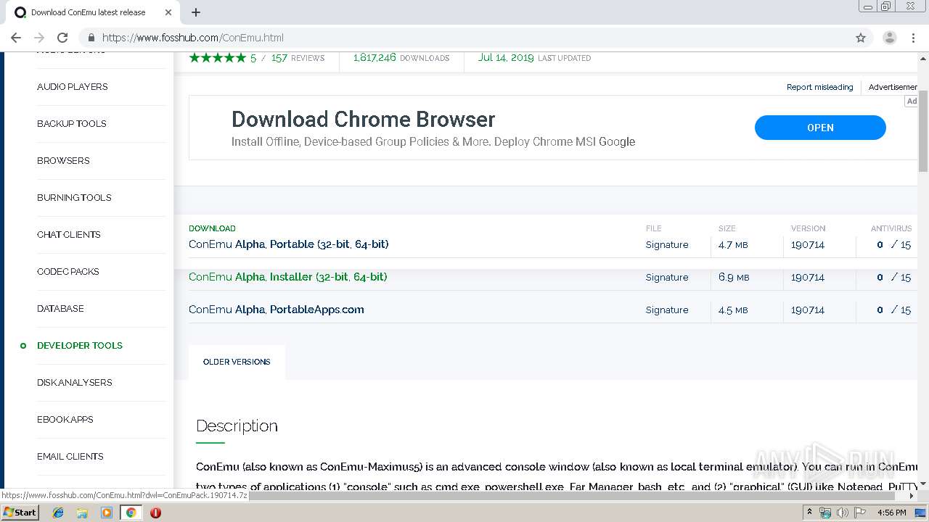929x522 pixels.
Task: Click the Ad info badge
Action: point(912,101)
